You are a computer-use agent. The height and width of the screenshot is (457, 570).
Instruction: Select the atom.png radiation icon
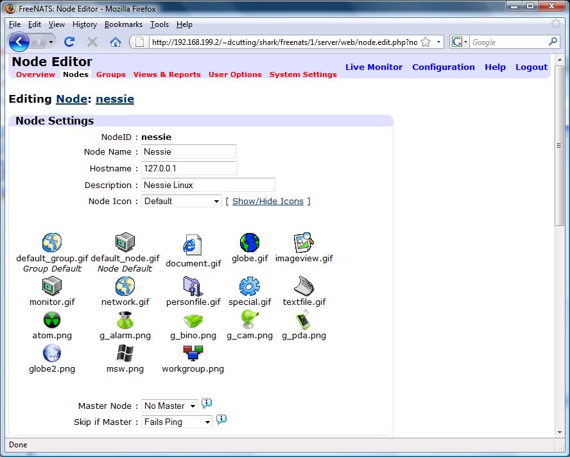pyautogui.click(x=52, y=320)
